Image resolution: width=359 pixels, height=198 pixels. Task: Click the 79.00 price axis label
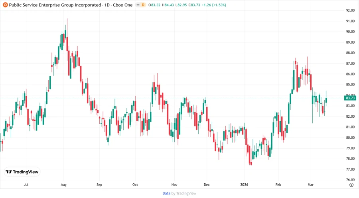pos(350,148)
